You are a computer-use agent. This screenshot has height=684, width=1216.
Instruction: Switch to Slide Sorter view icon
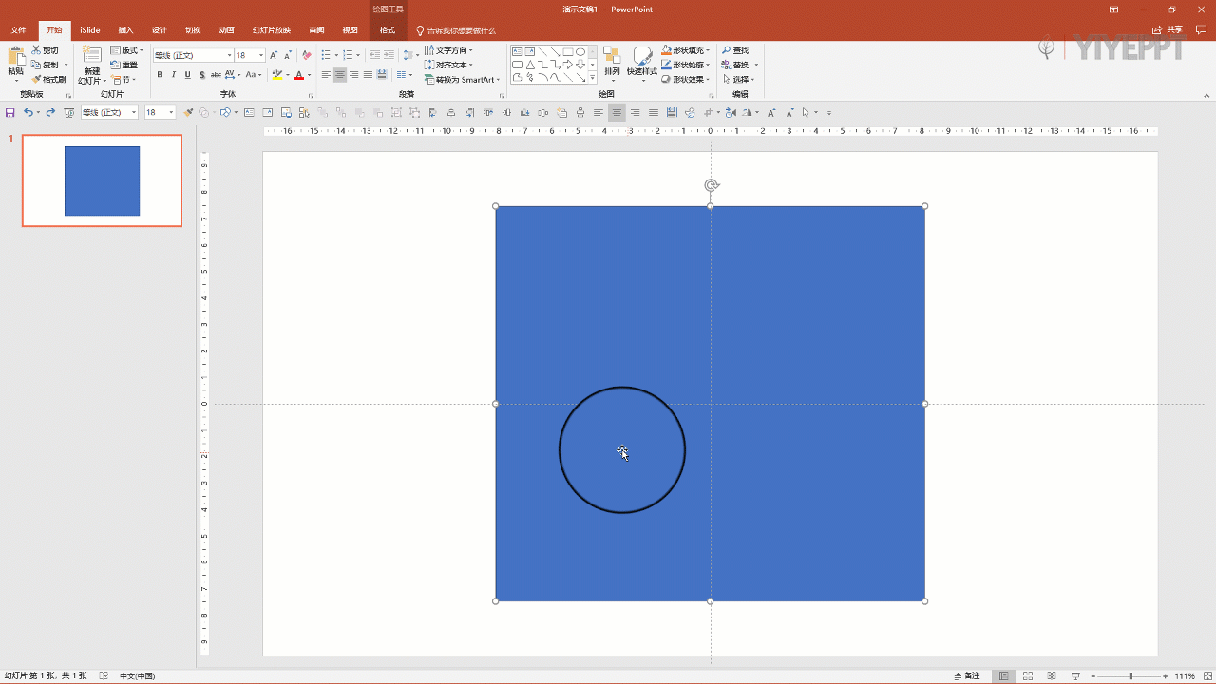[1028, 676]
